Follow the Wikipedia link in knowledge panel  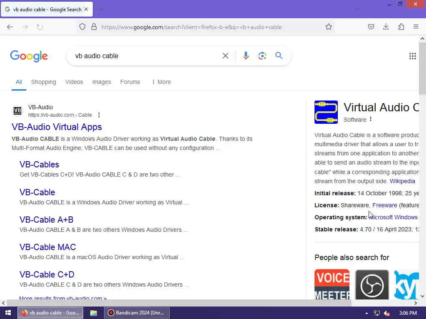(x=402, y=181)
